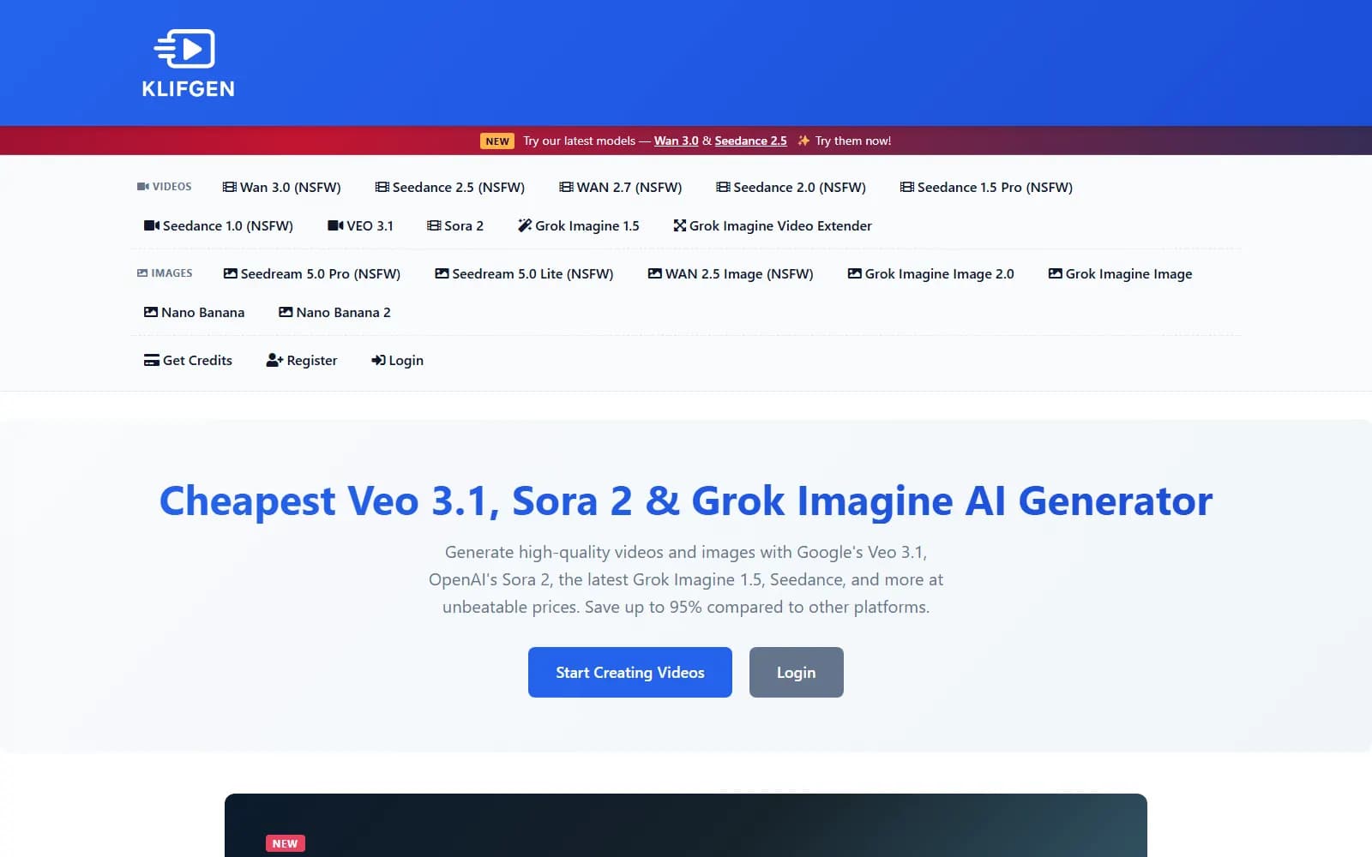Click the film icon beside Wan 3.0 (NSFW)
This screenshot has width=1372, height=857.
230,187
